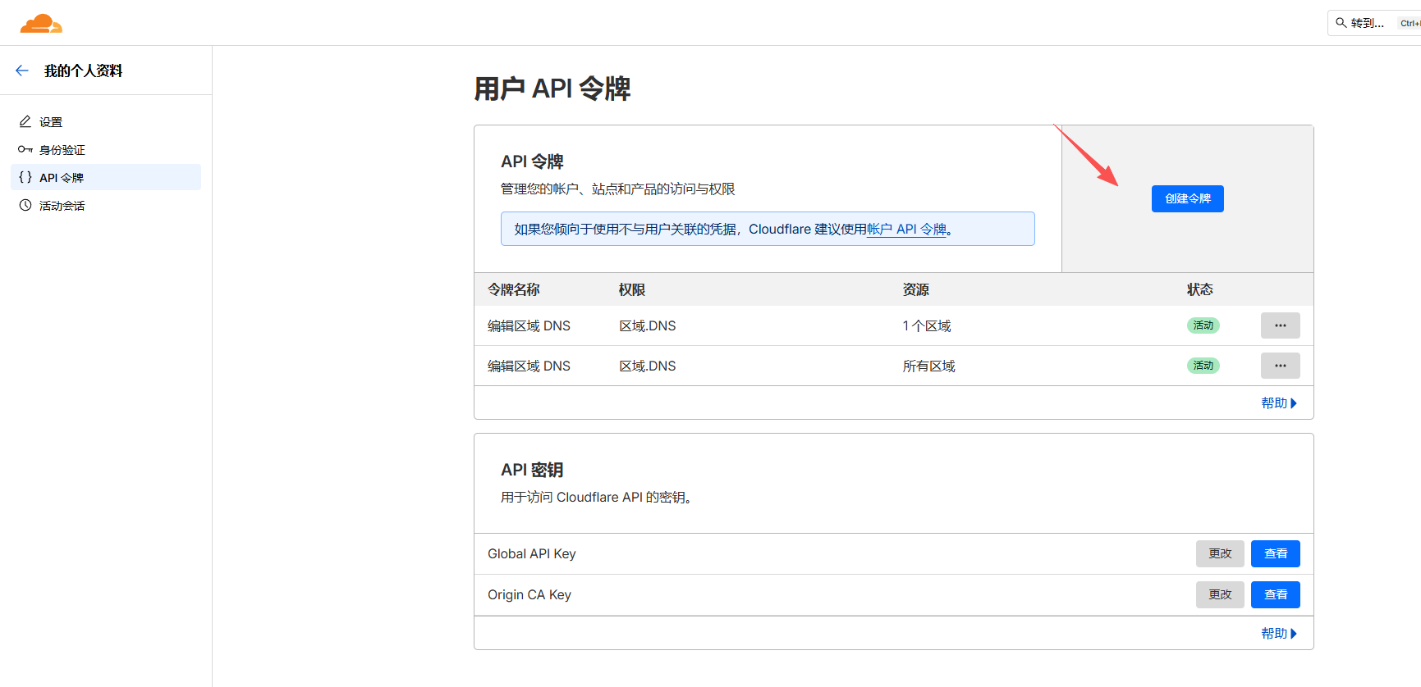Image resolution: width=1421 pixels, height=687 pixels.
Task: Click the 所有区域 resource cell
Action: [x=929, y=366]
